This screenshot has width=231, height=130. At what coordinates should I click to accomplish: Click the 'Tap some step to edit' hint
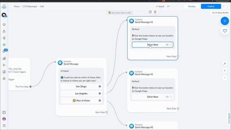[x=119, y=13]
